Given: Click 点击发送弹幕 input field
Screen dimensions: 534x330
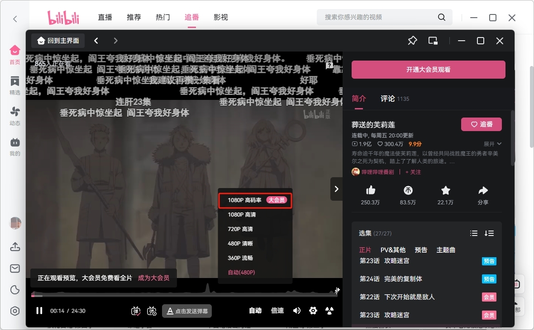Looking at the screenshot, I should (x=186, y=311).
